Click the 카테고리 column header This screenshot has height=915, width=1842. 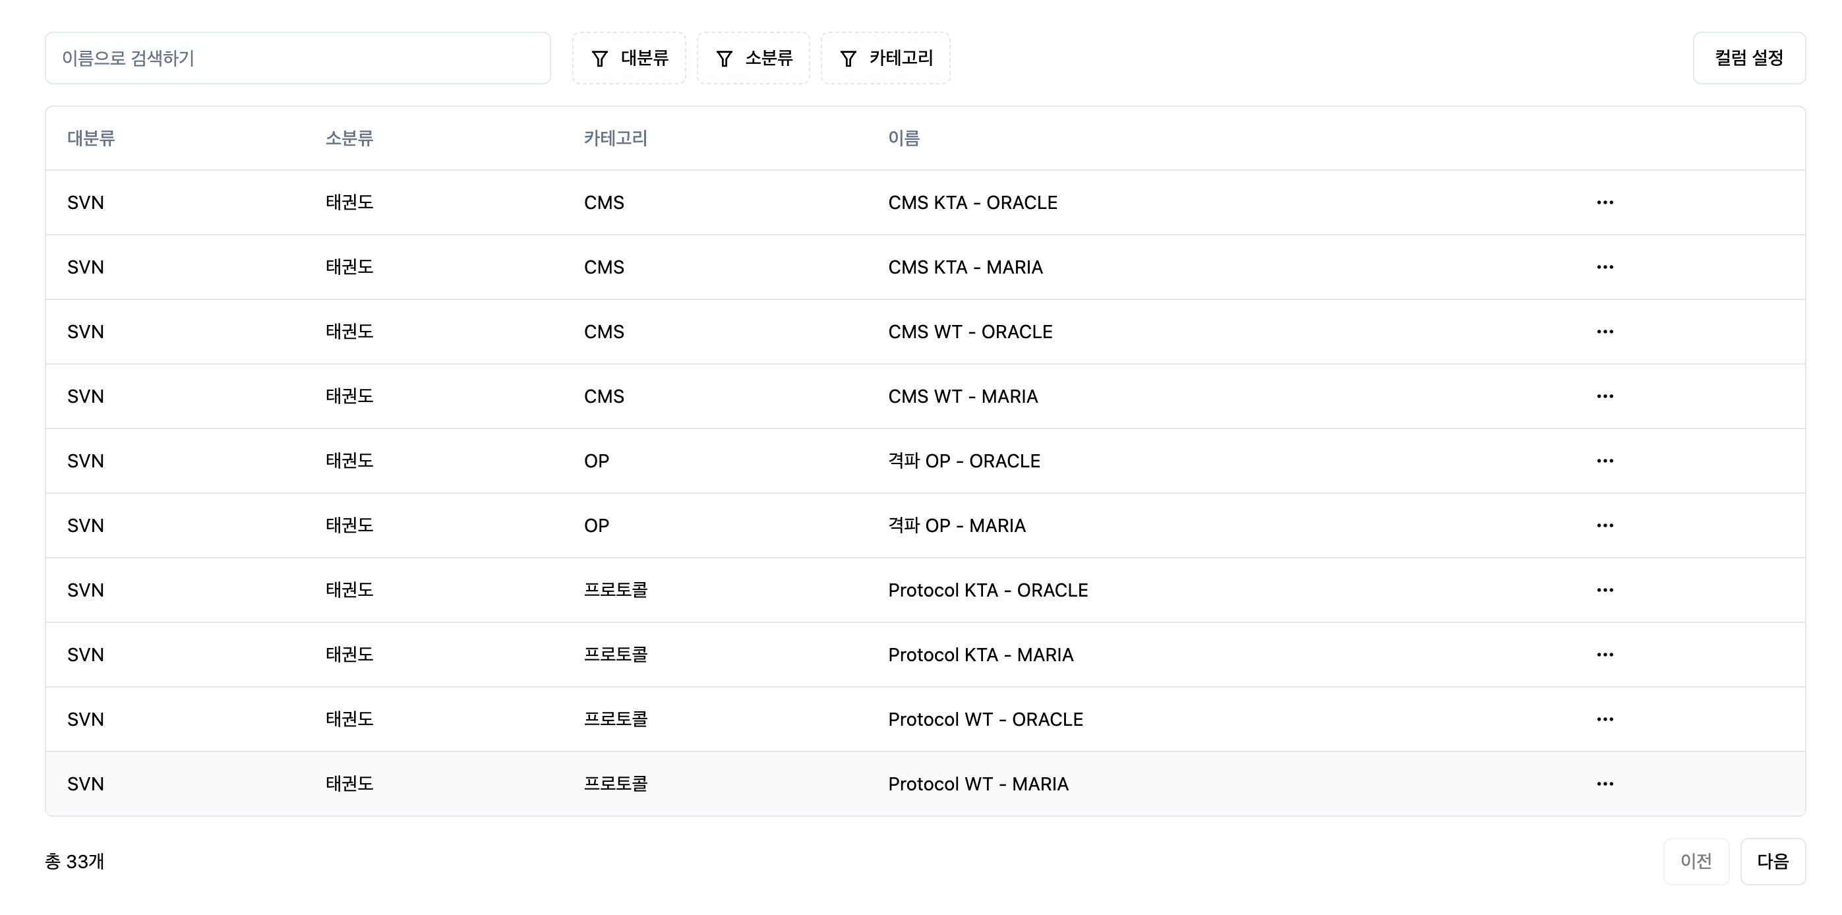pyautogui.click(x=616, y=138)
